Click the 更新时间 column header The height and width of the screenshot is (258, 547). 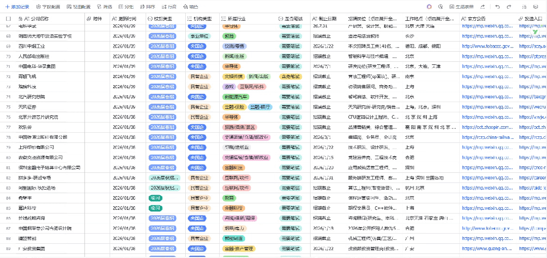[x=128, y=18]
